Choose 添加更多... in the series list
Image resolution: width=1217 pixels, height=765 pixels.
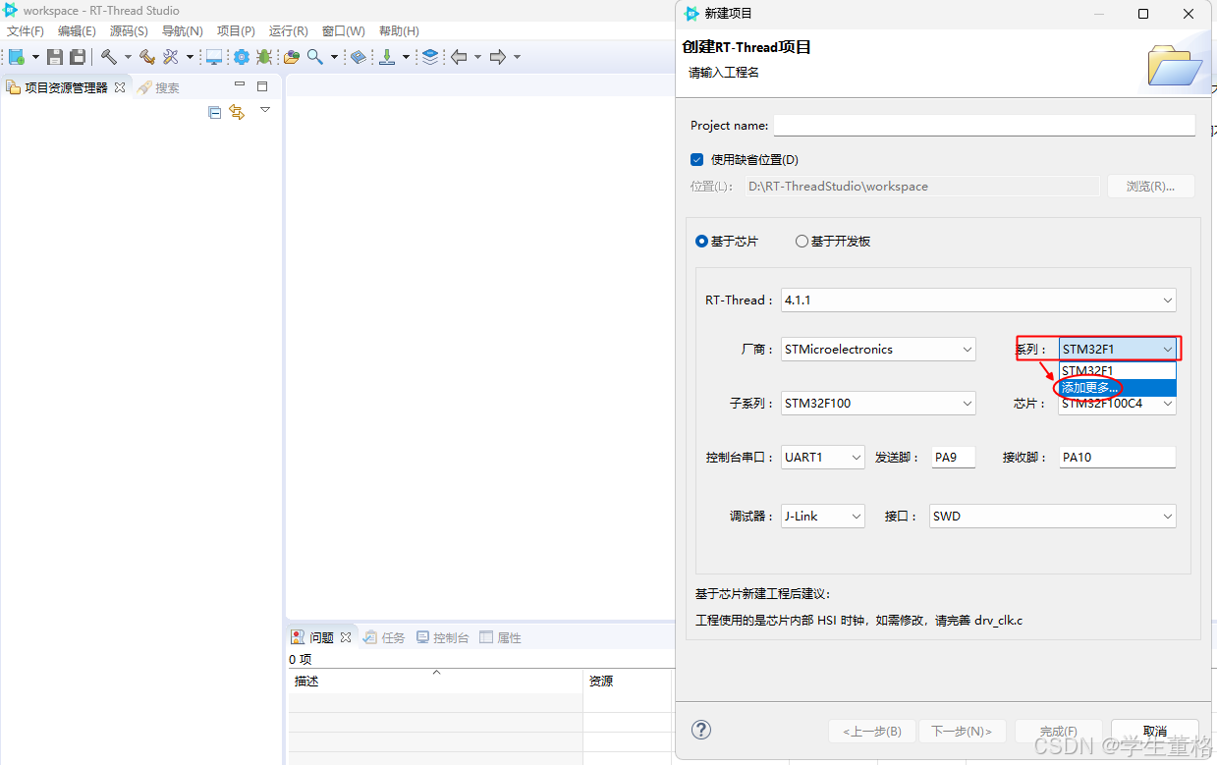pos(1118,388)
